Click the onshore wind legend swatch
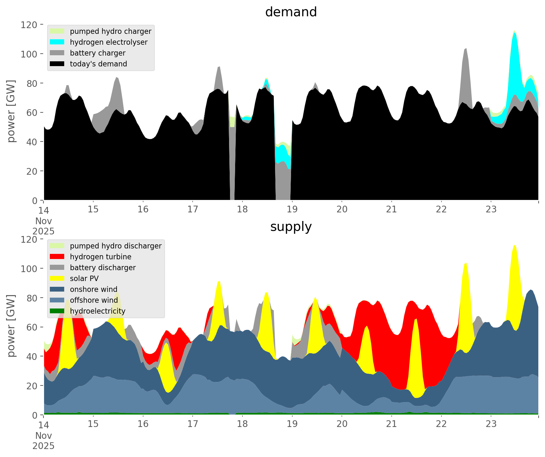The image size is (545, 457). coord(57,289)
